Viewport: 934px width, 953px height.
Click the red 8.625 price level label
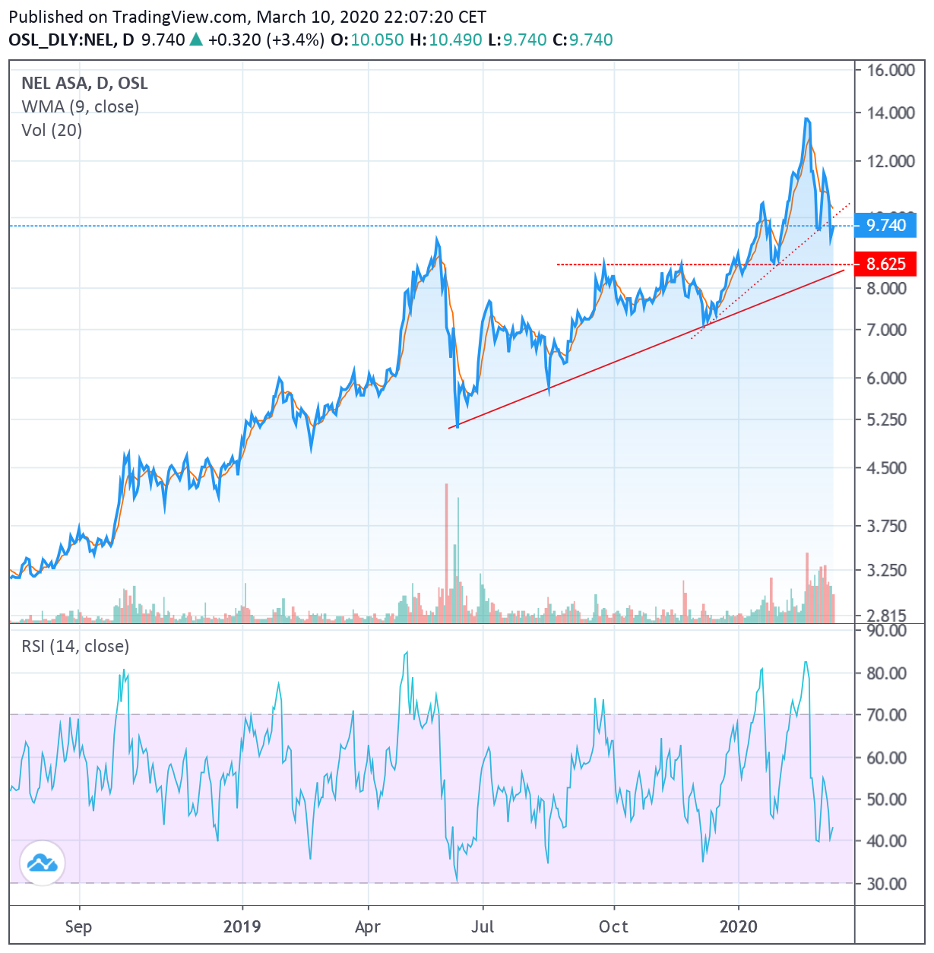[885, 264]
